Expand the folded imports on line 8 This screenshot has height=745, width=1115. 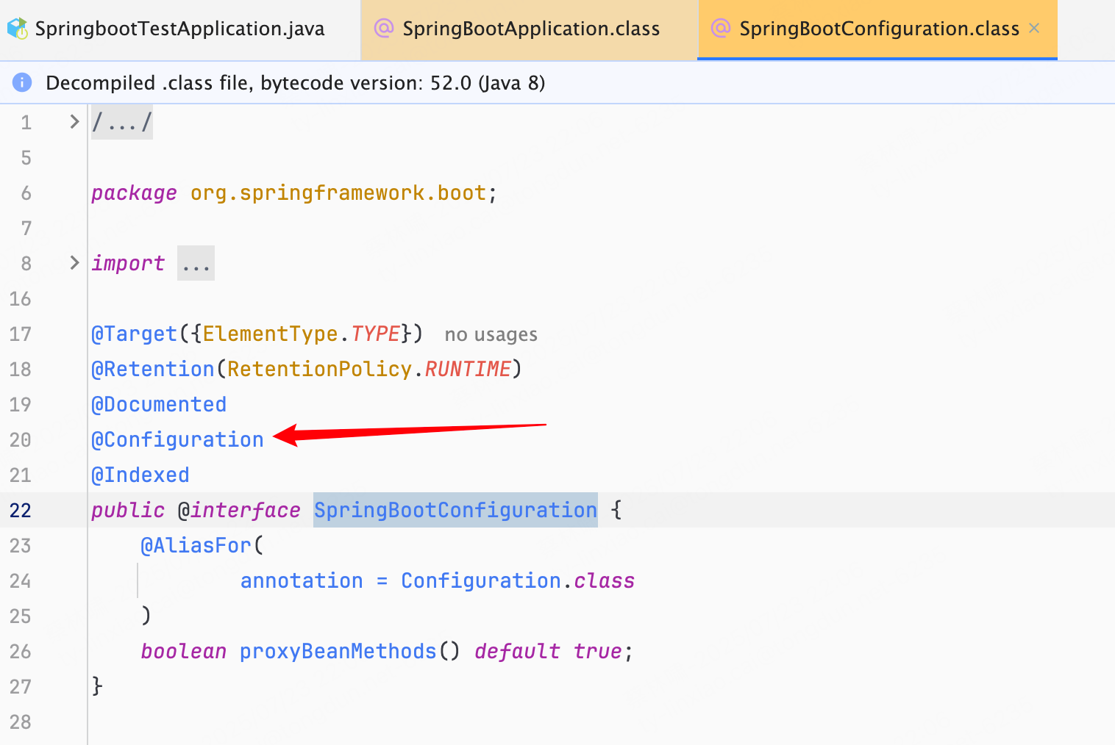coord(74,262)
